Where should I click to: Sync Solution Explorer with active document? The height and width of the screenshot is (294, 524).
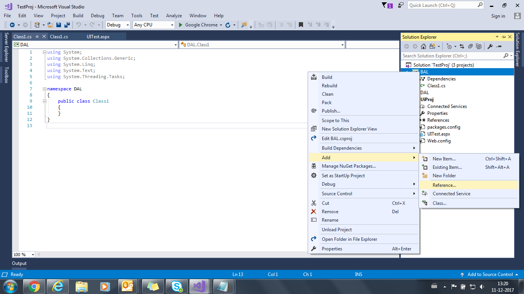point(462,46)
